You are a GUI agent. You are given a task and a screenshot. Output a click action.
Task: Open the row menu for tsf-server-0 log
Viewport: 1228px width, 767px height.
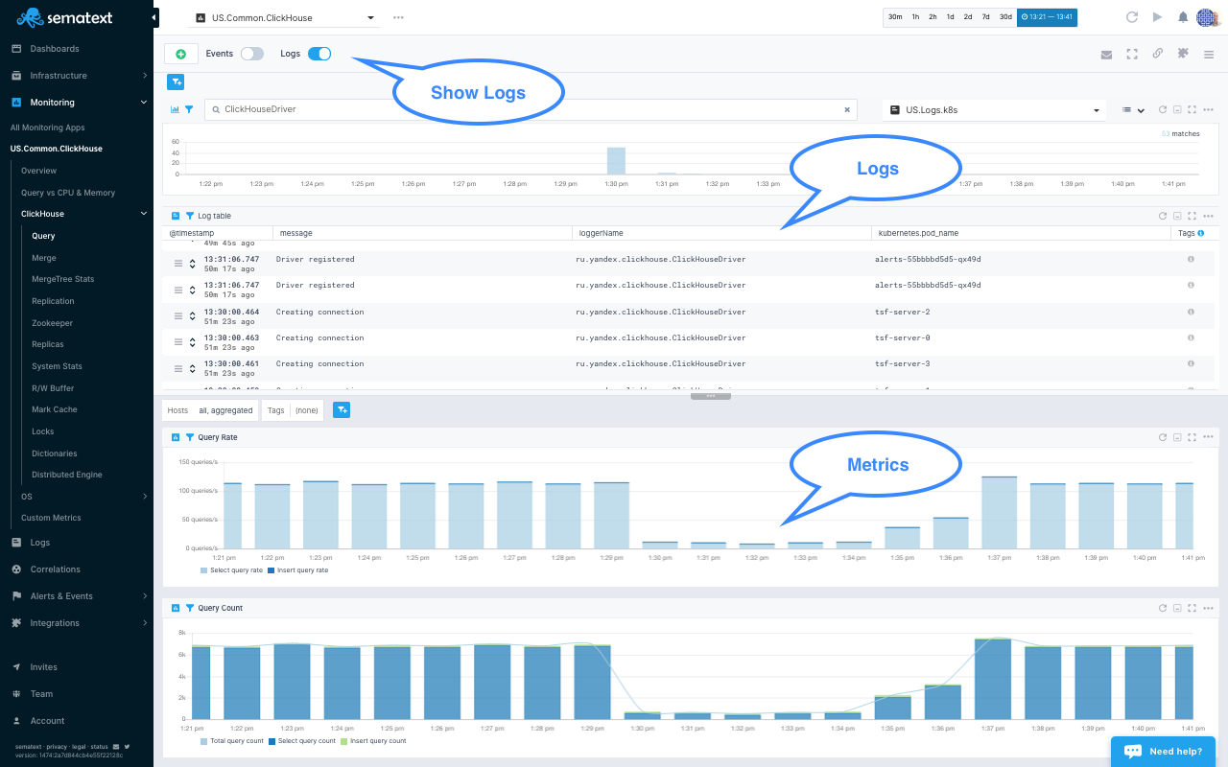pyautogui.click(x=177, y=342)
